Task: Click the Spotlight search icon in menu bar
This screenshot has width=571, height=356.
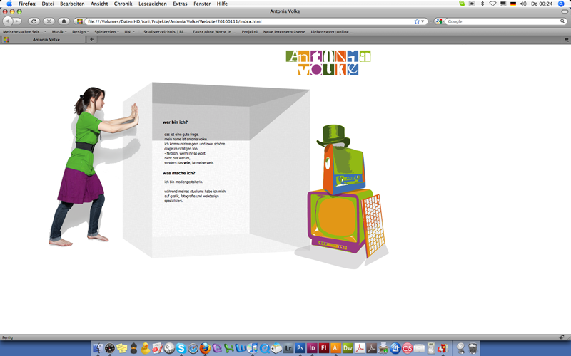Action: click(x=561, y=4)
